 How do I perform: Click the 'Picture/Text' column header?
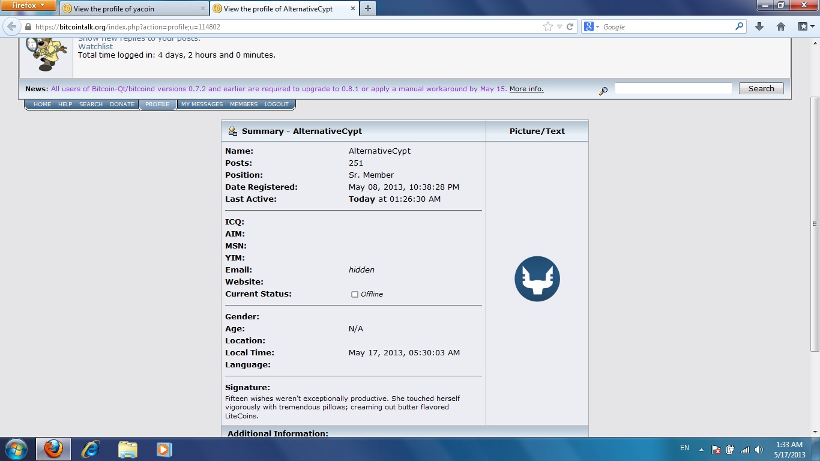pyautogui.click(x=537, y=131)
